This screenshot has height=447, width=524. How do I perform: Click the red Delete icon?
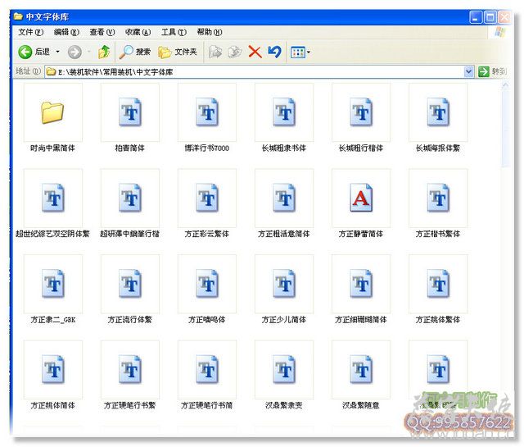pyautogui.click(x=255, y=52)
